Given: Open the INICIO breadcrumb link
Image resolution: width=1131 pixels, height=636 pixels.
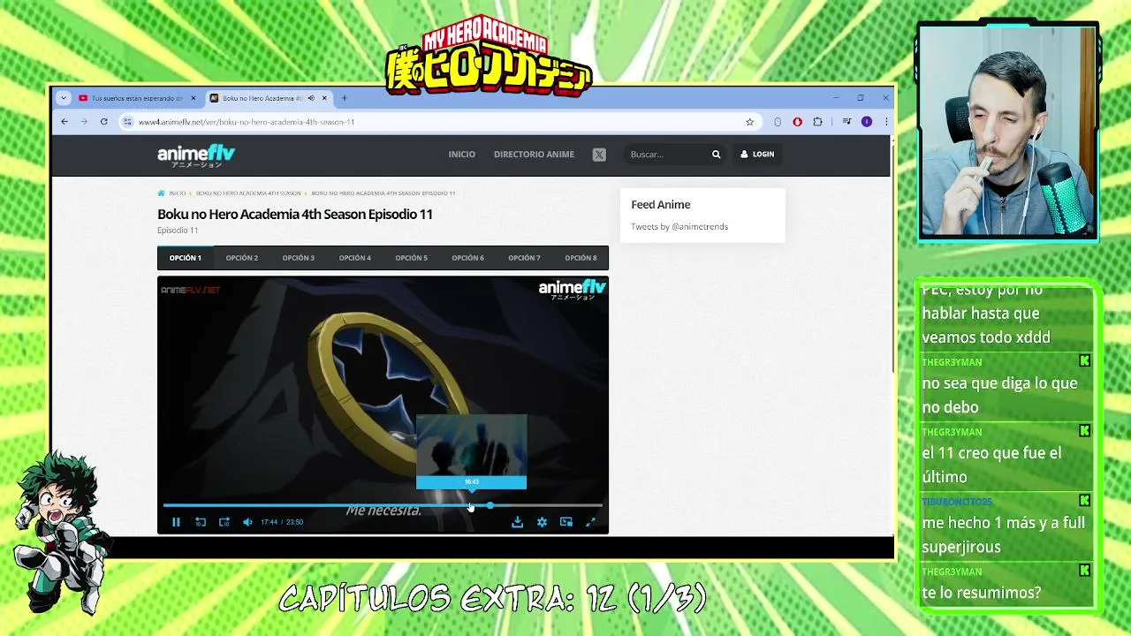Looking at the screenshot, I should (x=178, y=193).
